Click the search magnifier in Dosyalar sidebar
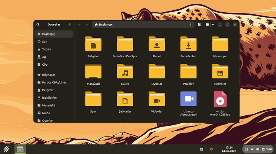Screen dimensions: 276x154 [x=38, y=25]
